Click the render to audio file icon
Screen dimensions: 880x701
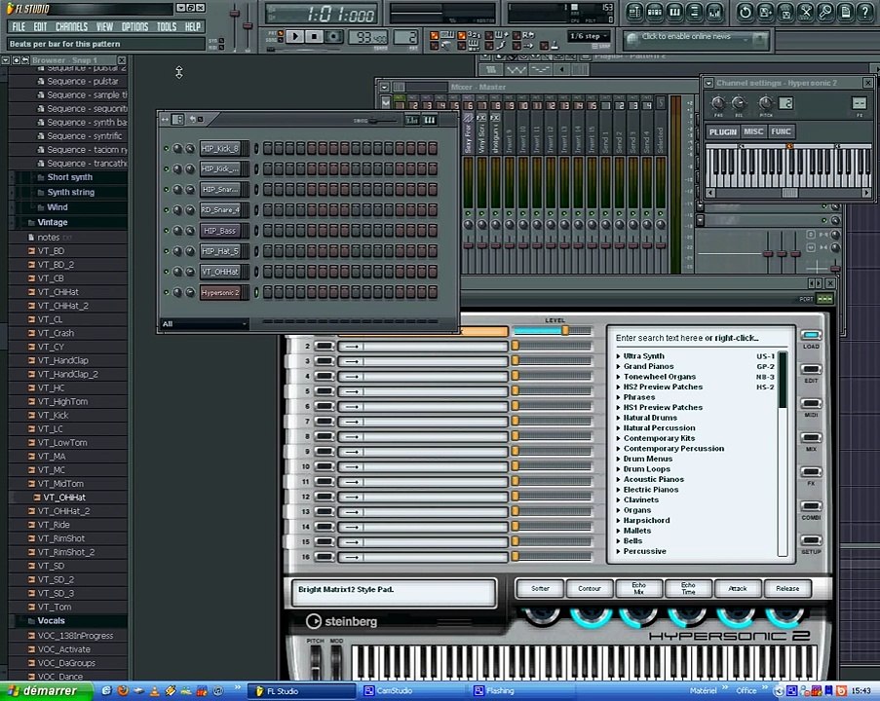pos(785,12)
